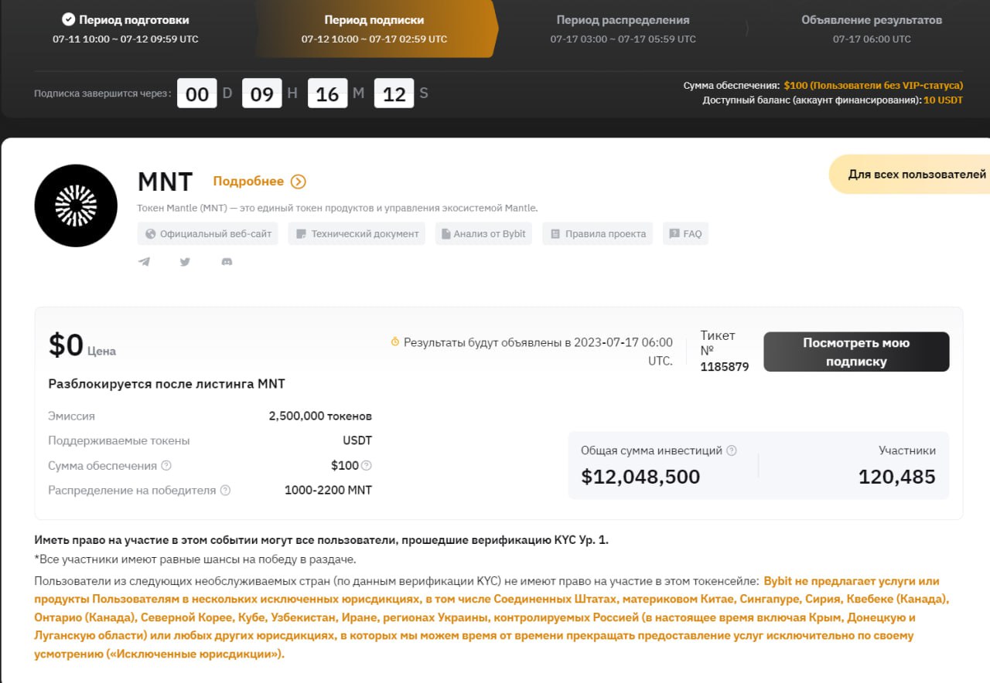
Task: Select the Период подготовки stage
Action: pyautogui.click(x=125, y=29)
